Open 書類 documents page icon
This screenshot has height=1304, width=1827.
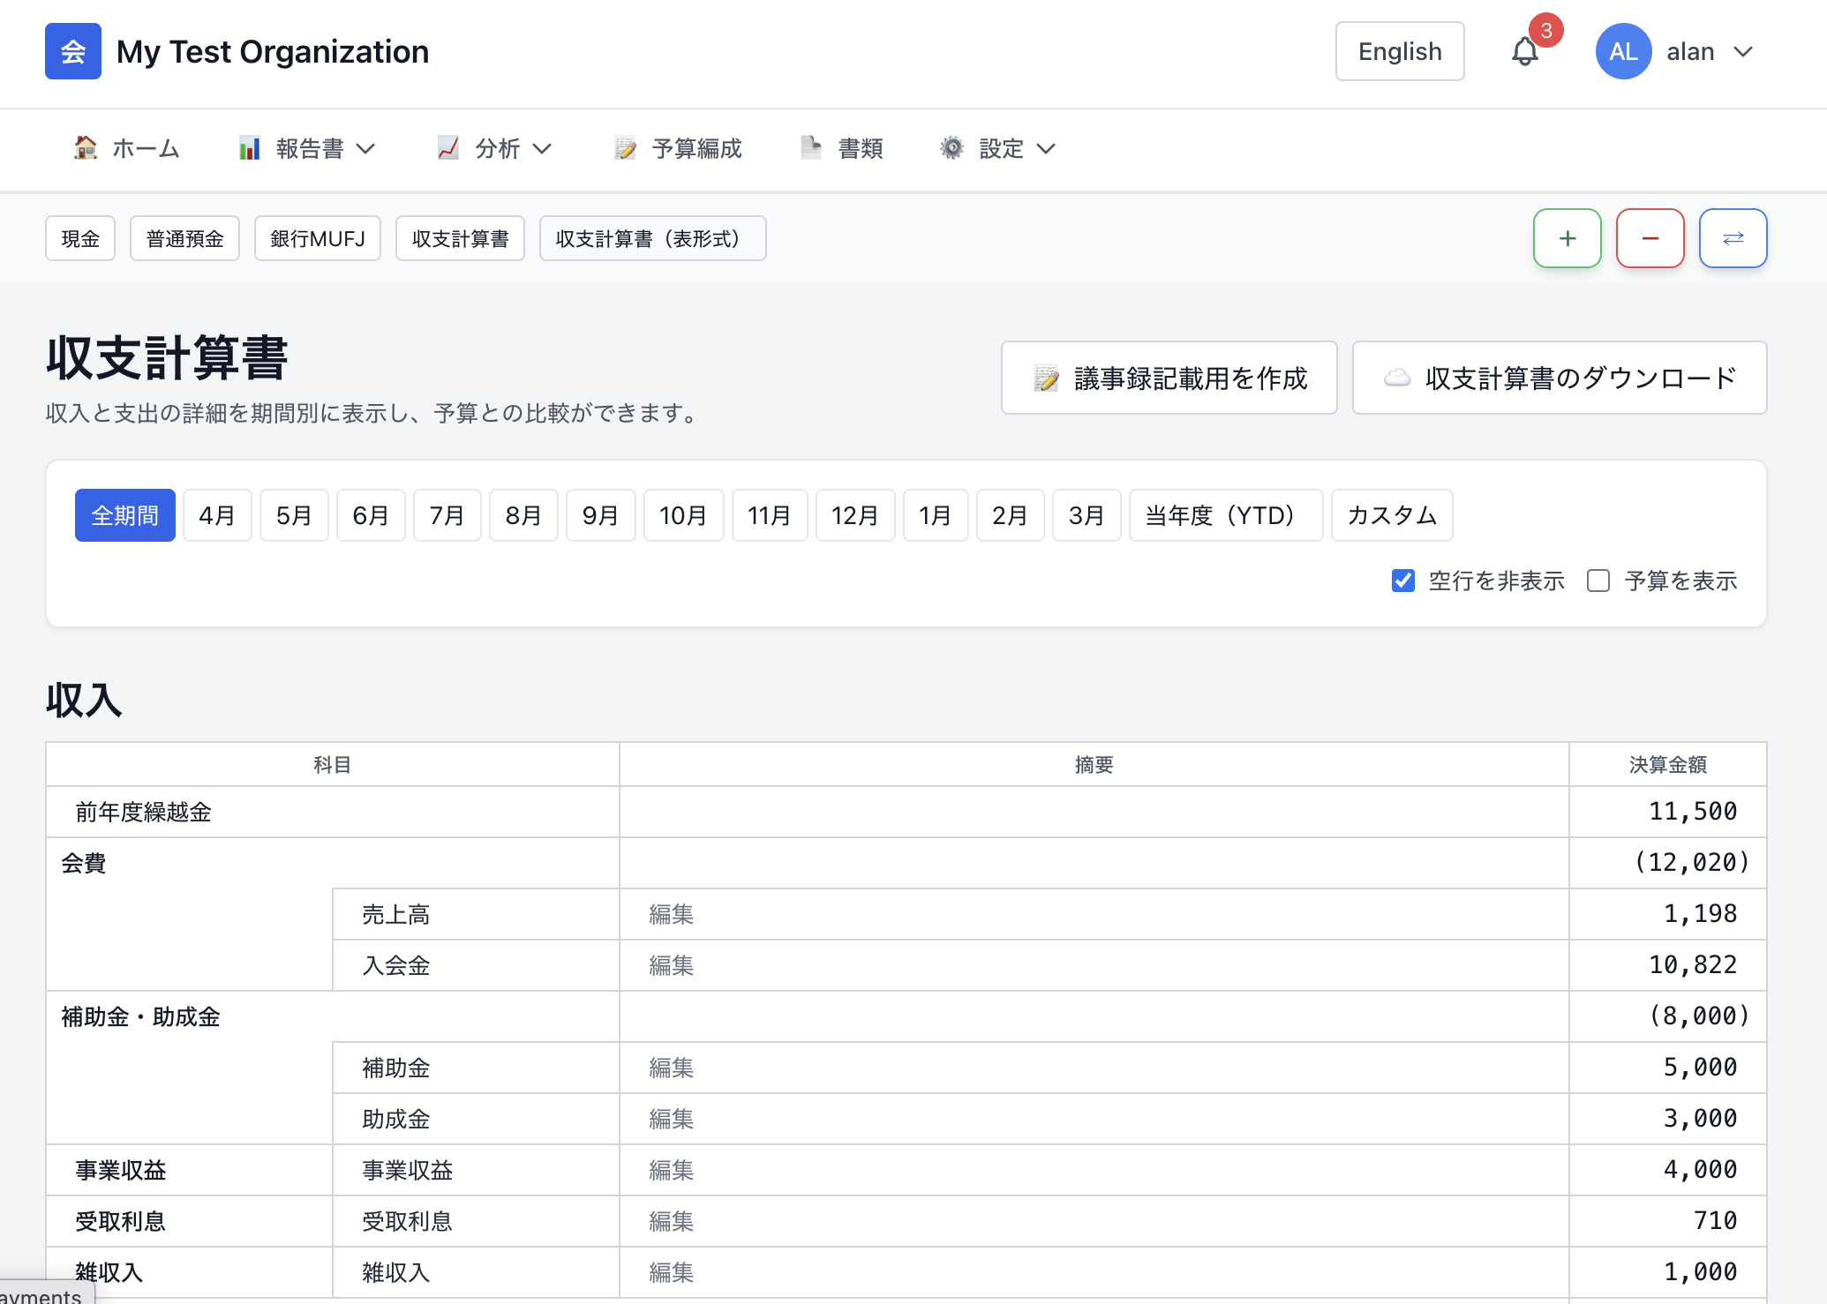coord(811,148)
